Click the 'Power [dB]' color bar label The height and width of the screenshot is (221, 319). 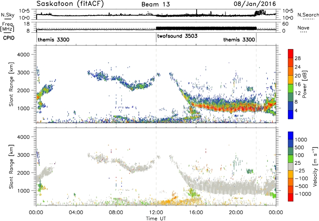pos(304,84)
